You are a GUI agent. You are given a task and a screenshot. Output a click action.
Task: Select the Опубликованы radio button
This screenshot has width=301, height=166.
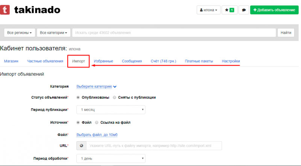click(78, 97)
